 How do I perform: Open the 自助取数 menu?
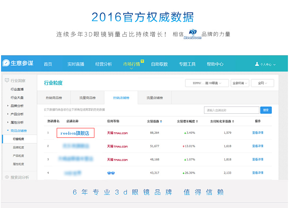click(x=159, y=64)
